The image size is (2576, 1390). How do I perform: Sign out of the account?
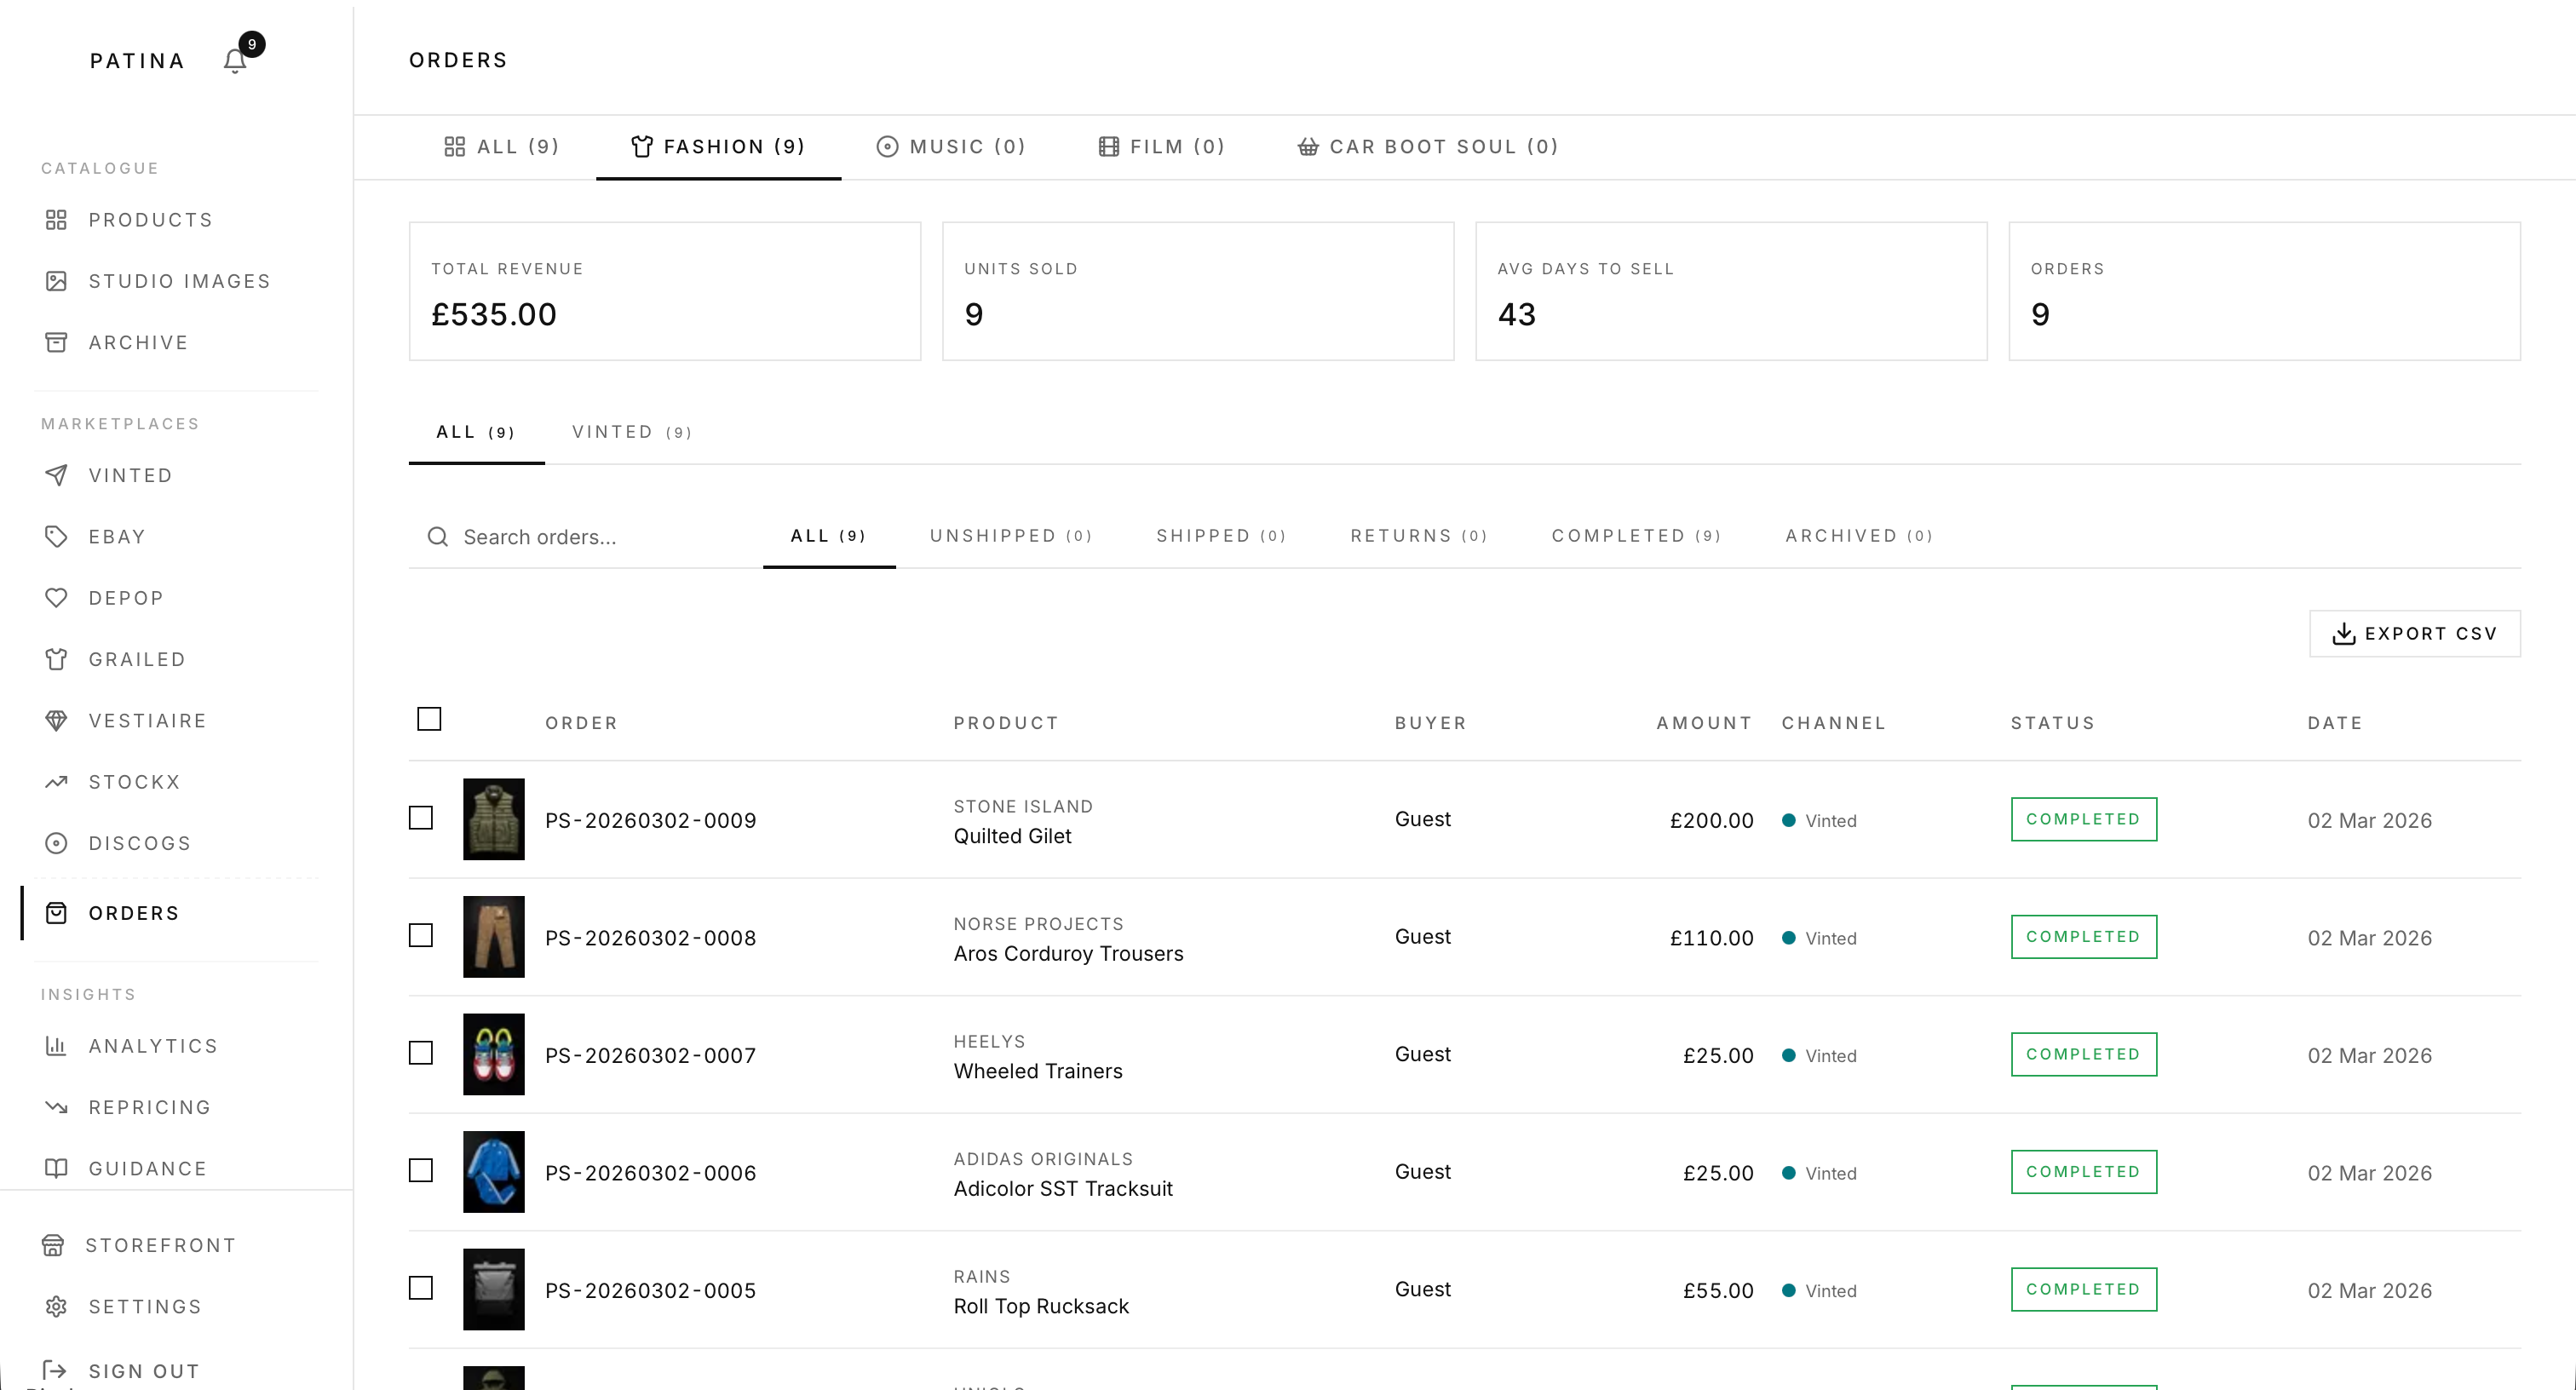click(x=143, y=1371)
